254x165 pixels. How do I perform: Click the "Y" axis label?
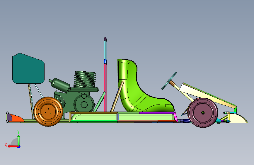point(18,132)
